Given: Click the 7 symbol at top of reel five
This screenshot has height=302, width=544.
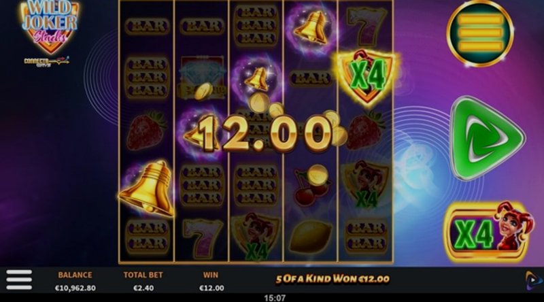Looking at the screenshot, I should tap(366, 26).
